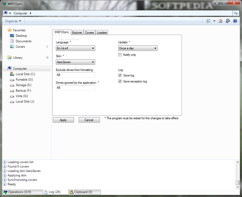Expand the view options dropdown arrow

coord(214,21)
